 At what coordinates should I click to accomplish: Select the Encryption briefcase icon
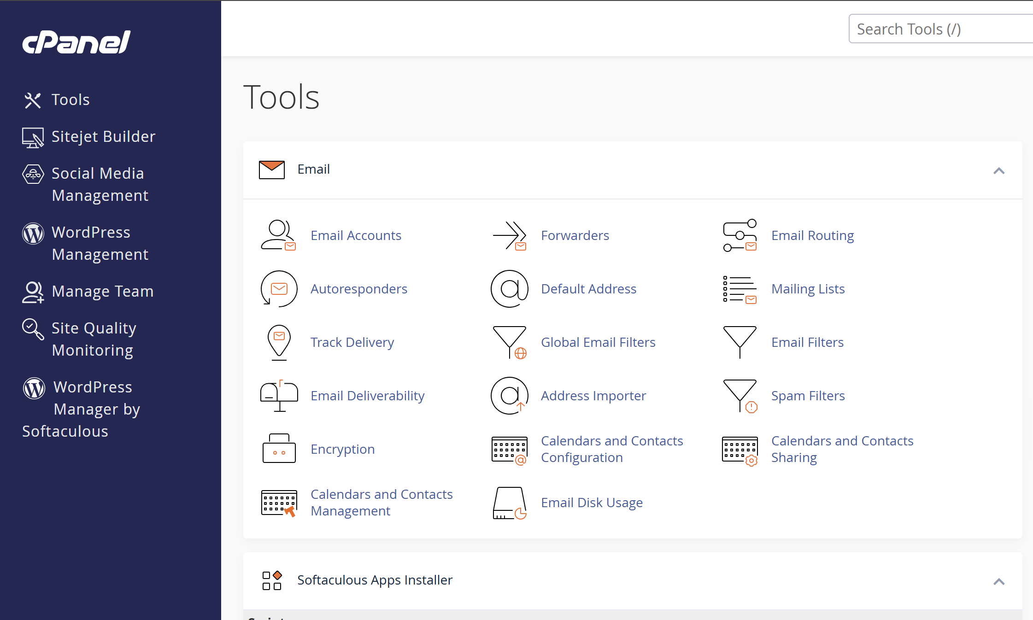(x=278, y=449)
